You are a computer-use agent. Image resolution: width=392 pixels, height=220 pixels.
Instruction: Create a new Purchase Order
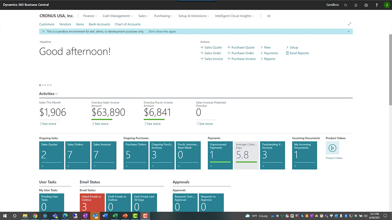(240, 53)
